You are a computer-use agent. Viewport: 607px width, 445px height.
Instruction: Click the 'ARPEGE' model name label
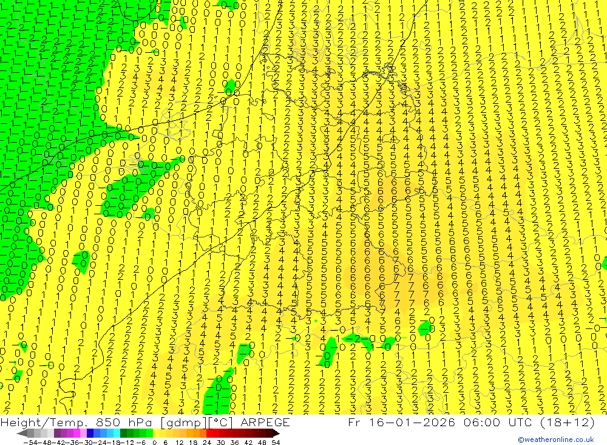265,422
